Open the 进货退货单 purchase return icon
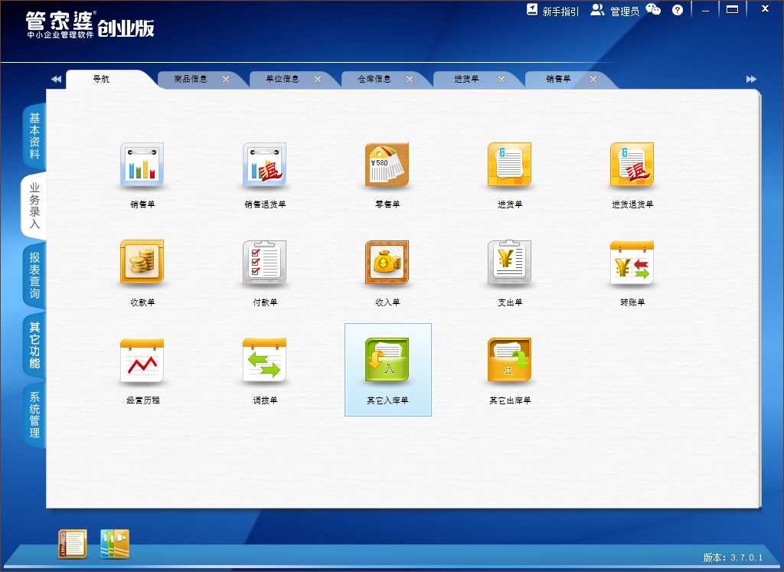 click(x=632, y=165)
